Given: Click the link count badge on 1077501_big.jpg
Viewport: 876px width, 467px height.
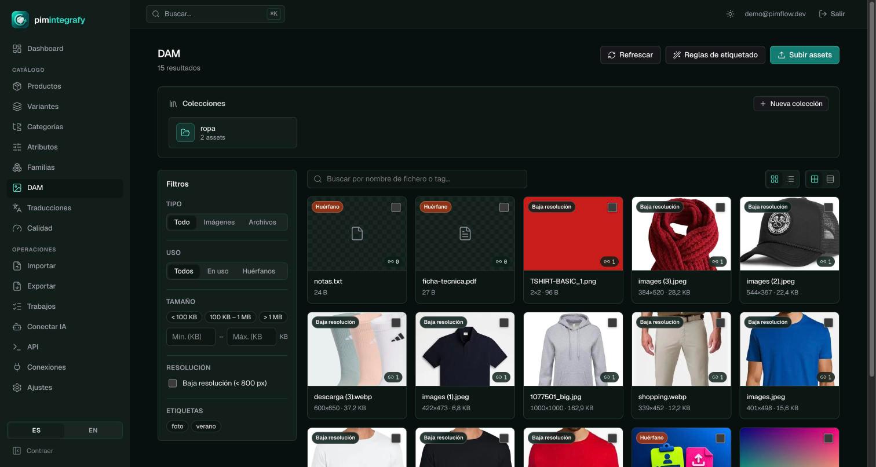Looking at the screenshot, I should [609, 377].
